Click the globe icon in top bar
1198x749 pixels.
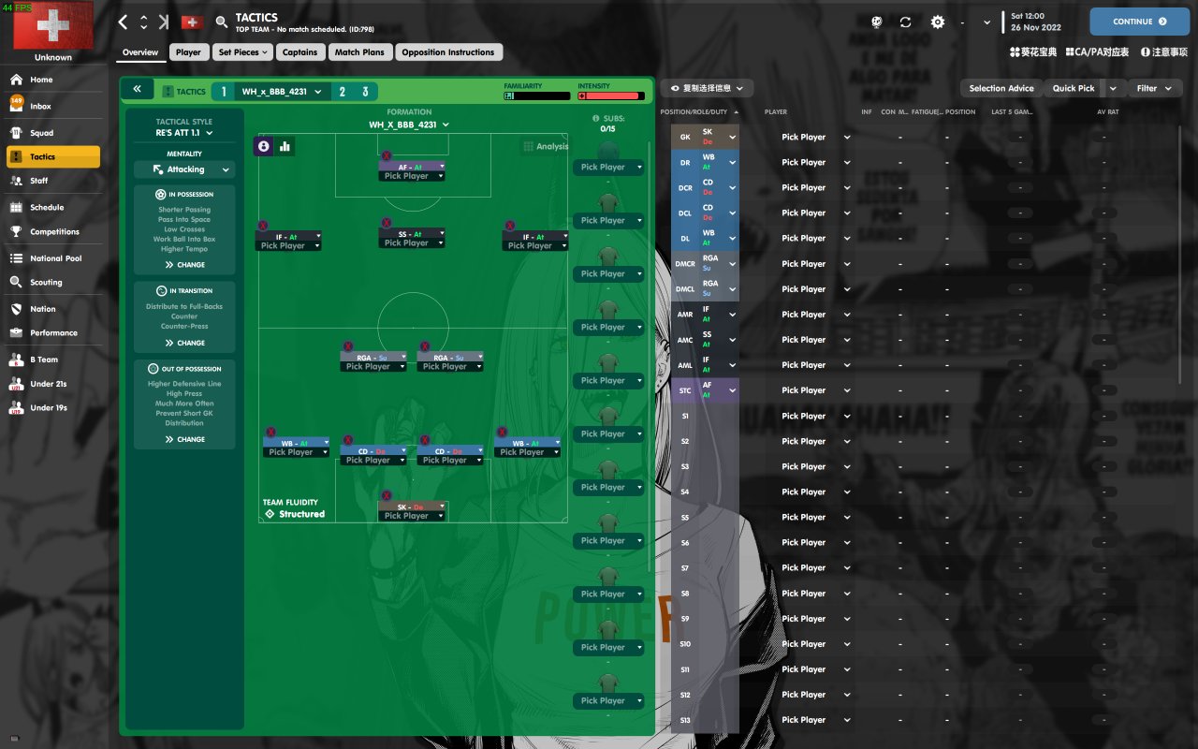tap(877, 22)
